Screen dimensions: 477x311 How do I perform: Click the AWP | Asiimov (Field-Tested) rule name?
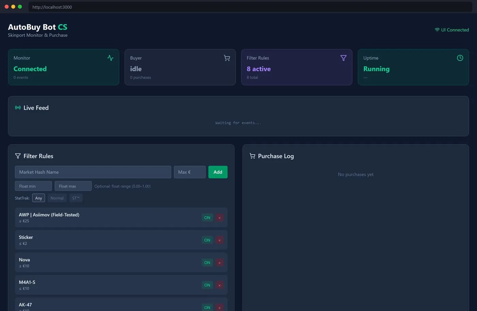(49, 215)
